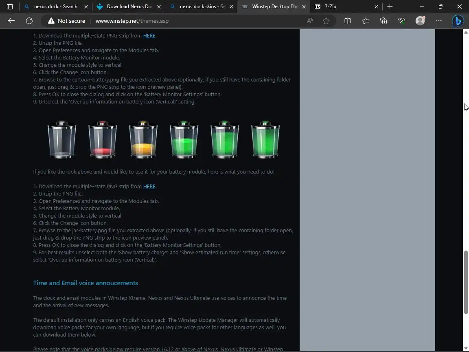Open the Bing Copilot sidebar
Screen dimensions: 469x352
tap(458, 21)
